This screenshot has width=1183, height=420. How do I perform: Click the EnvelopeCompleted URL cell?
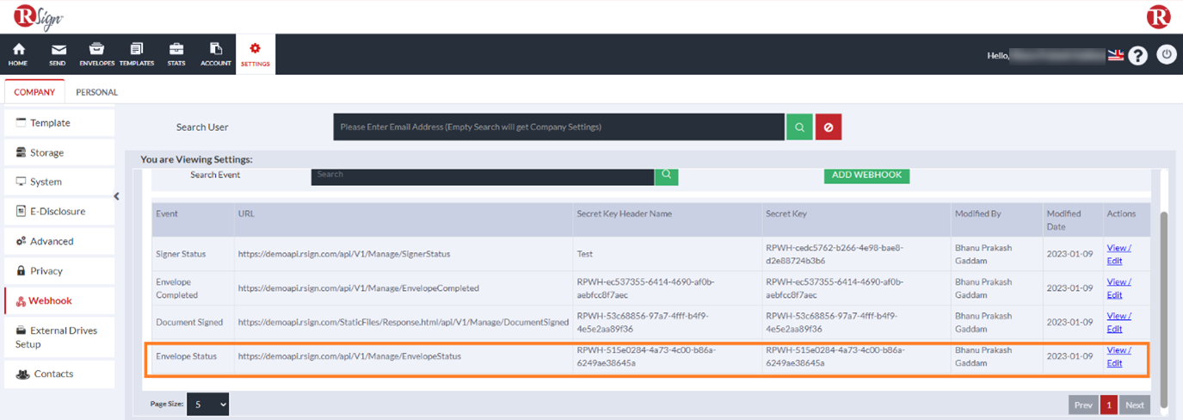tap(404, 288)
